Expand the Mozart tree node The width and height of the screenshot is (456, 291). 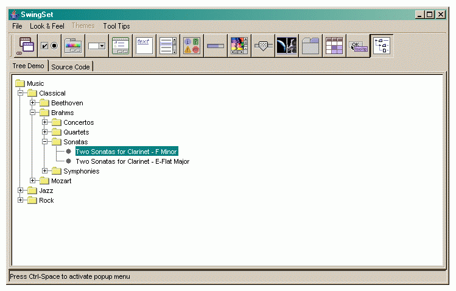(x=33, y=181)
